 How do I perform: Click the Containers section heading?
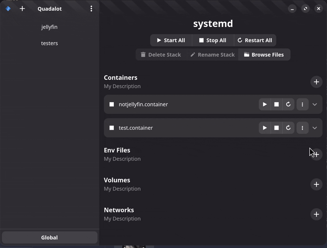click(121, 78)
